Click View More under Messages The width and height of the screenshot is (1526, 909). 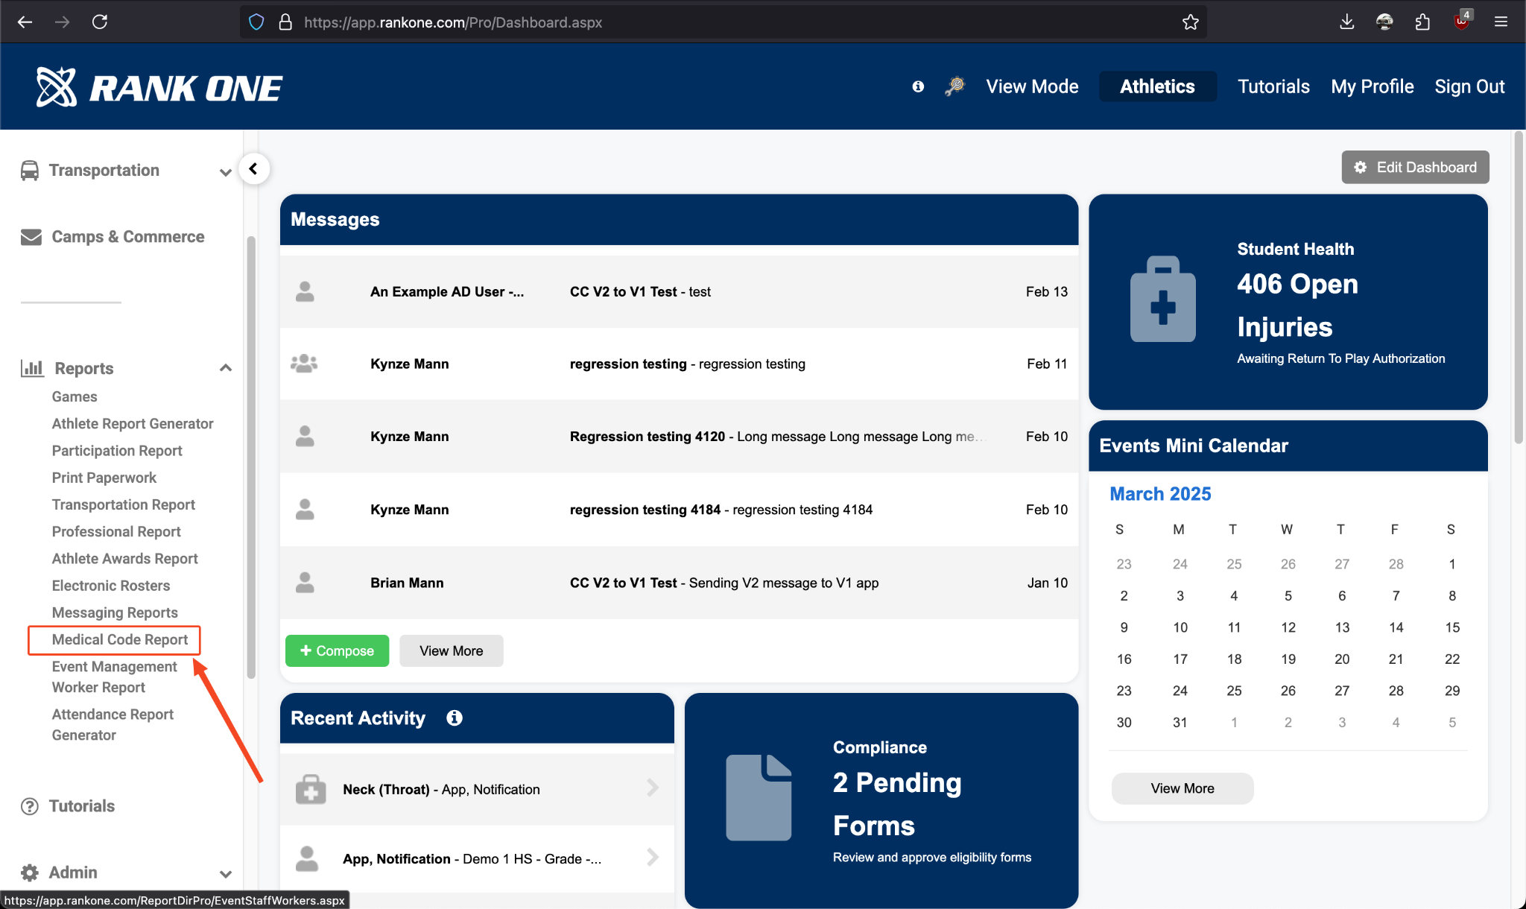451,650
